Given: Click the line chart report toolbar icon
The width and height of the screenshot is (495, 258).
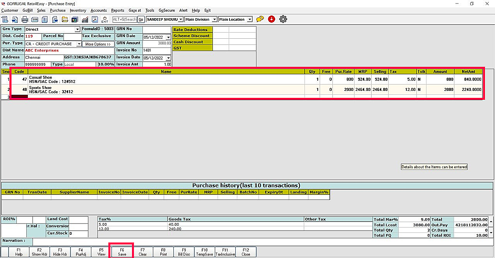Looking at the screenshot, I should click(x=95, y=19).
